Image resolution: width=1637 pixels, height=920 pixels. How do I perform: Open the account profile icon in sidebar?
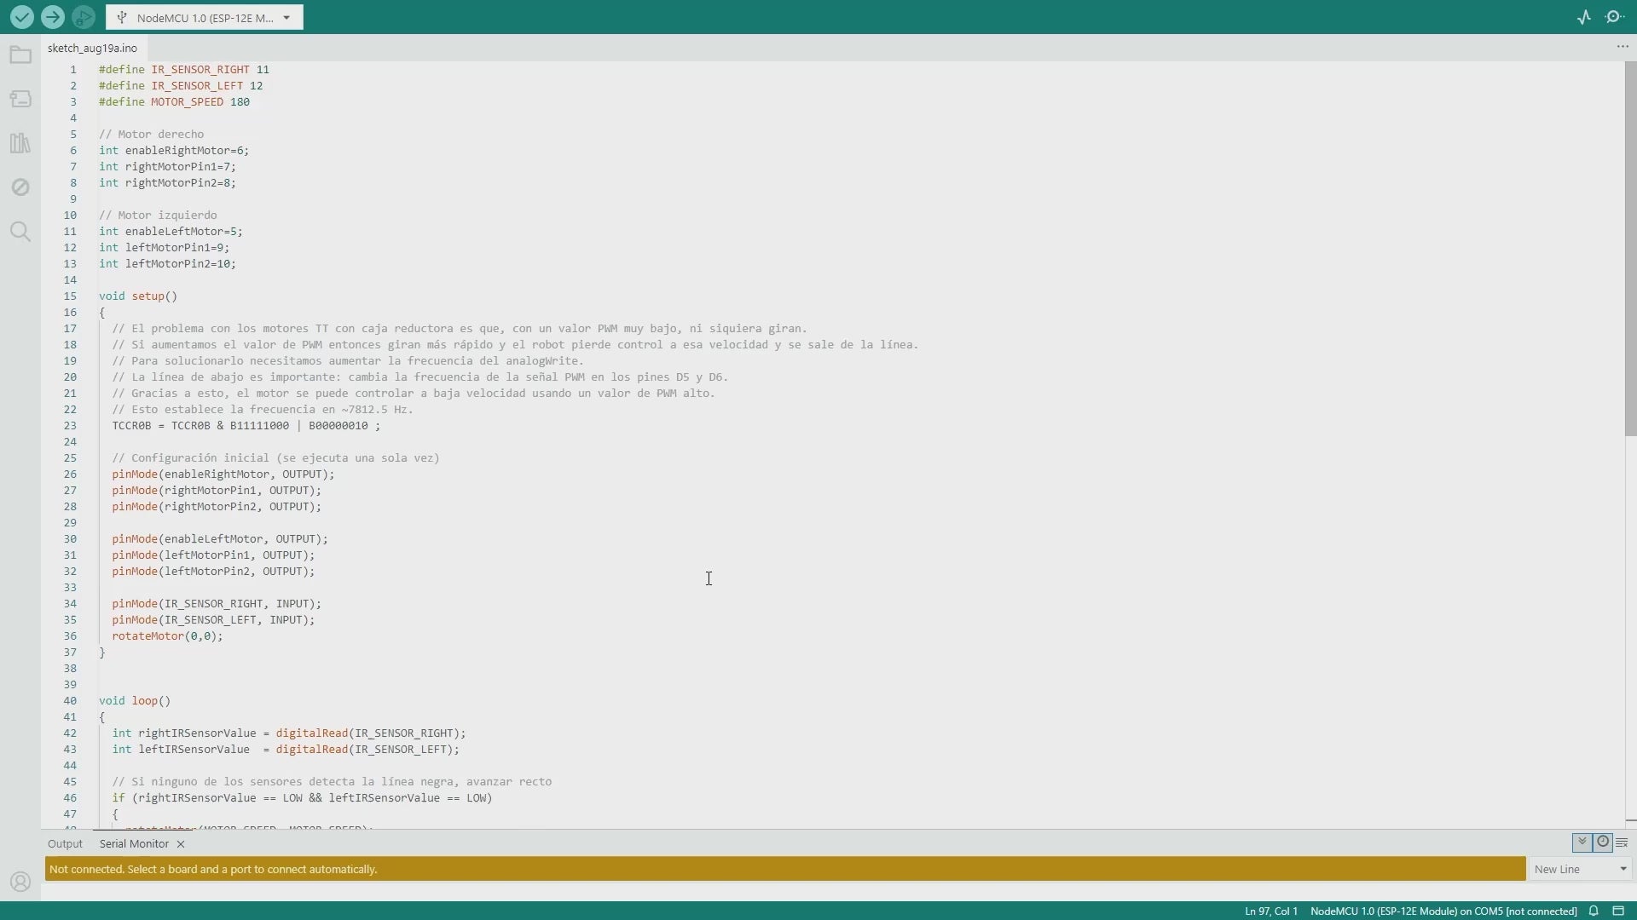point(20,882)
